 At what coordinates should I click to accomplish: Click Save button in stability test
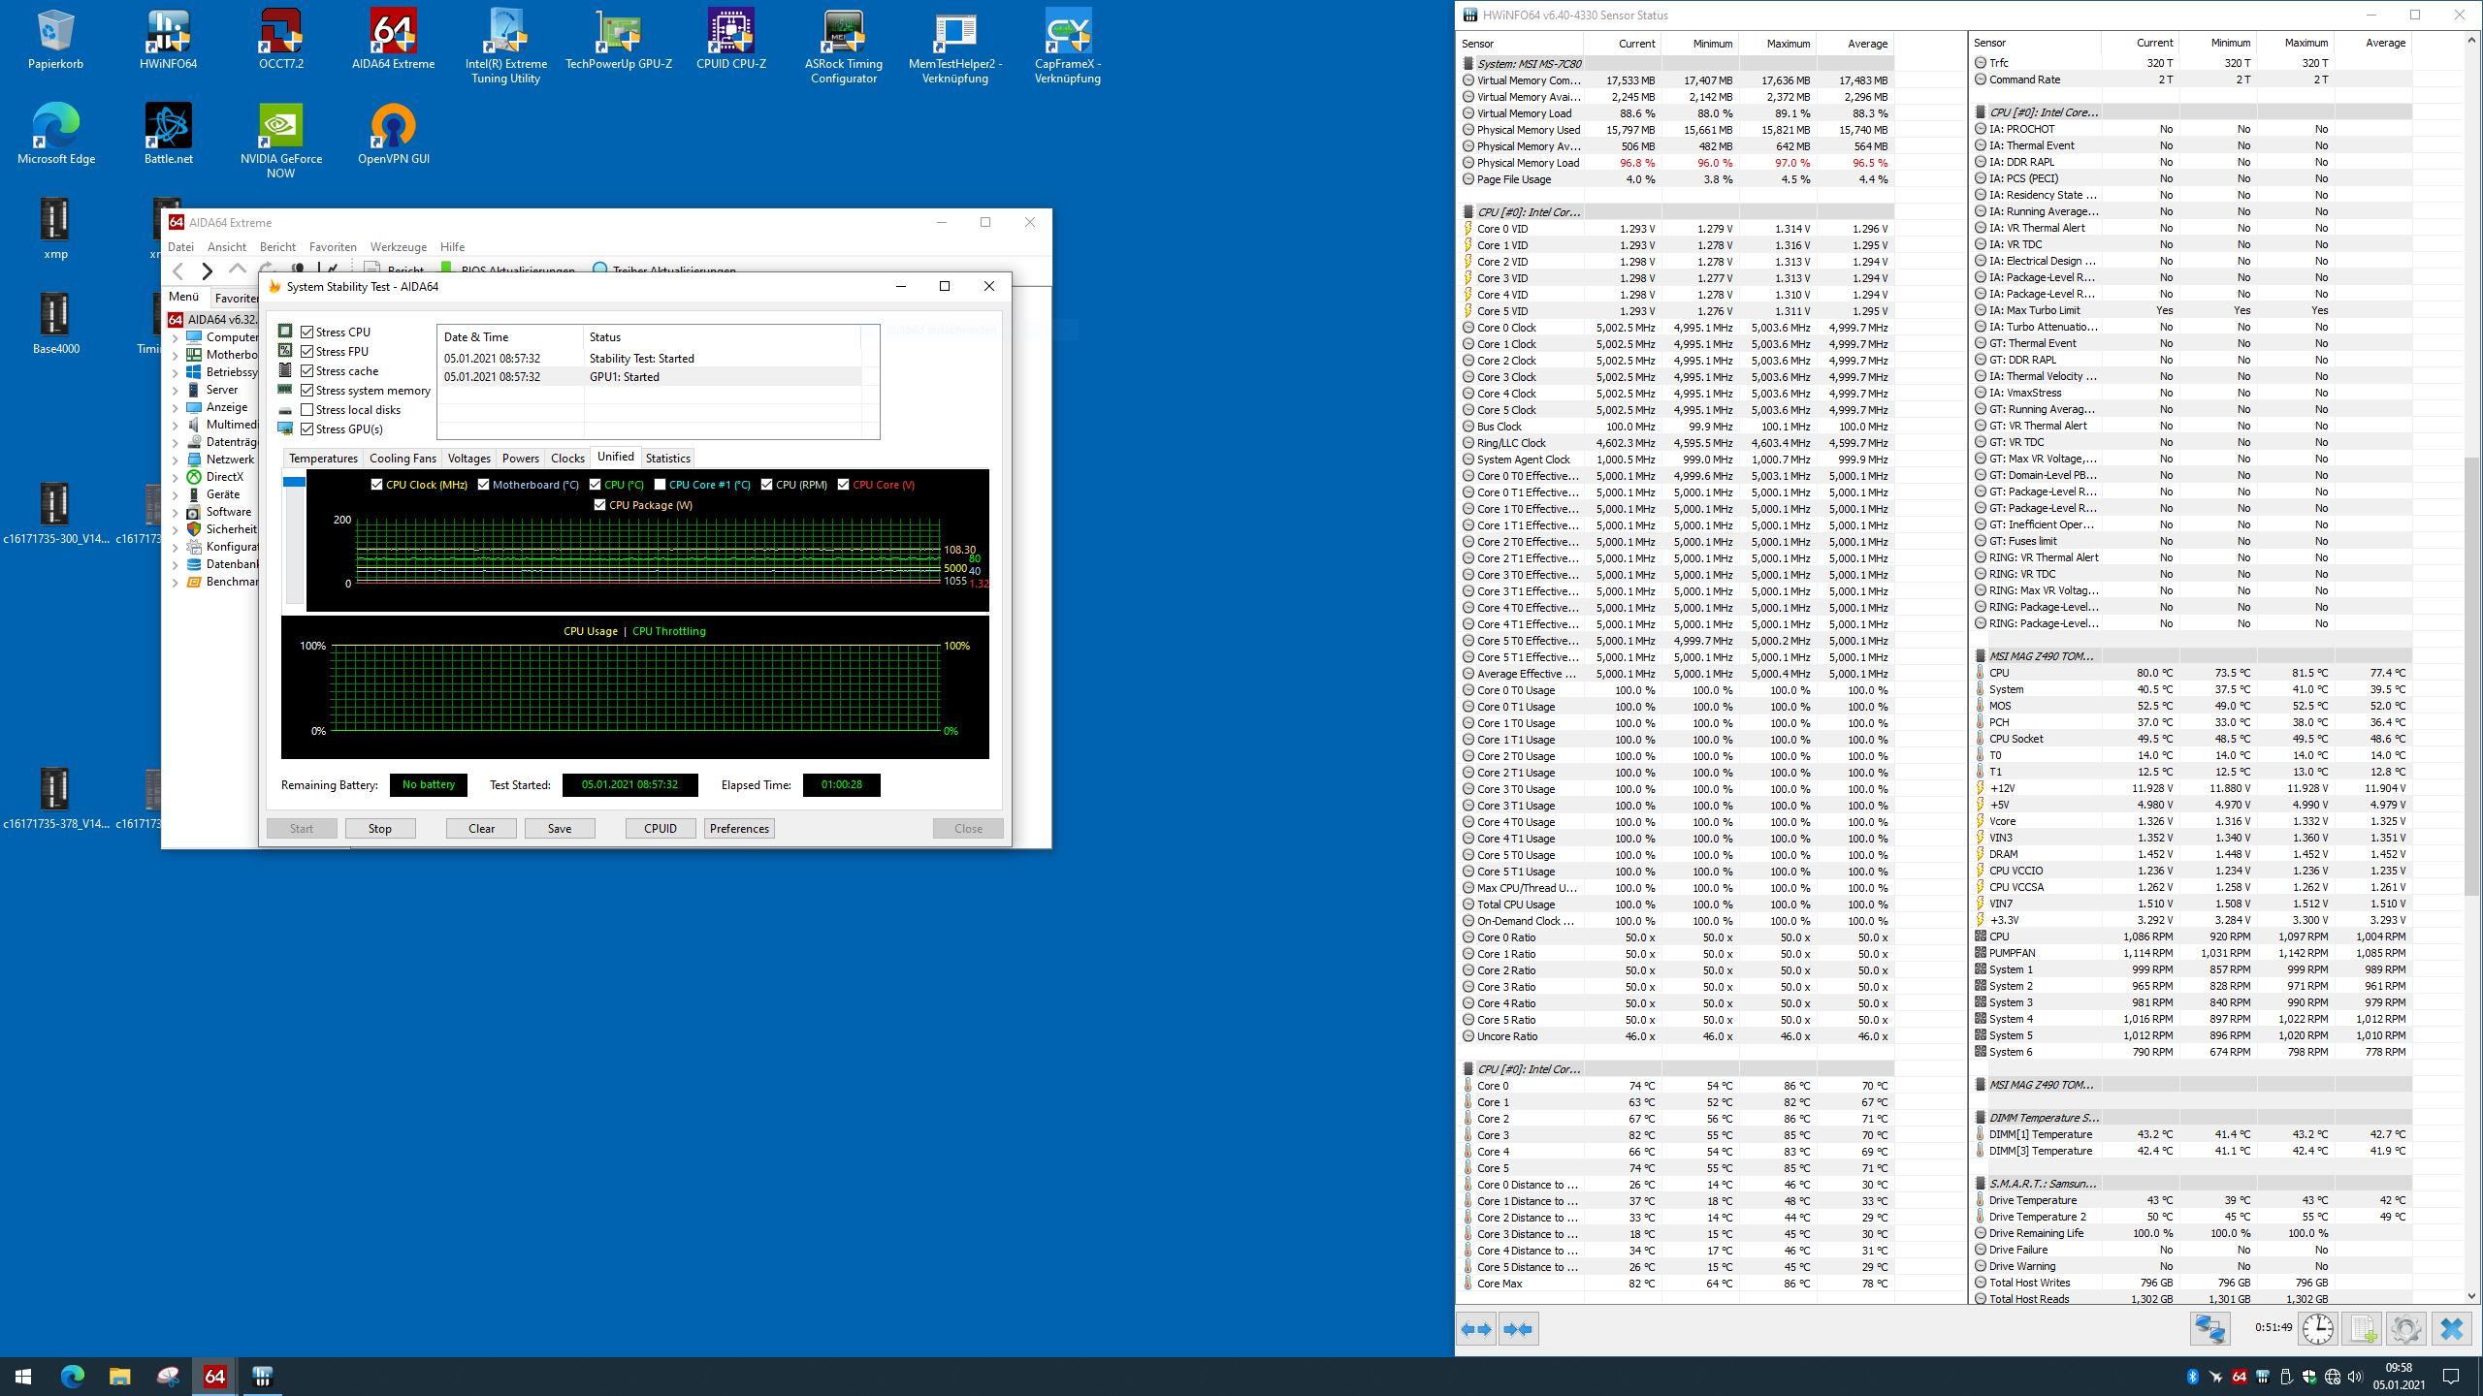point(559,828)
